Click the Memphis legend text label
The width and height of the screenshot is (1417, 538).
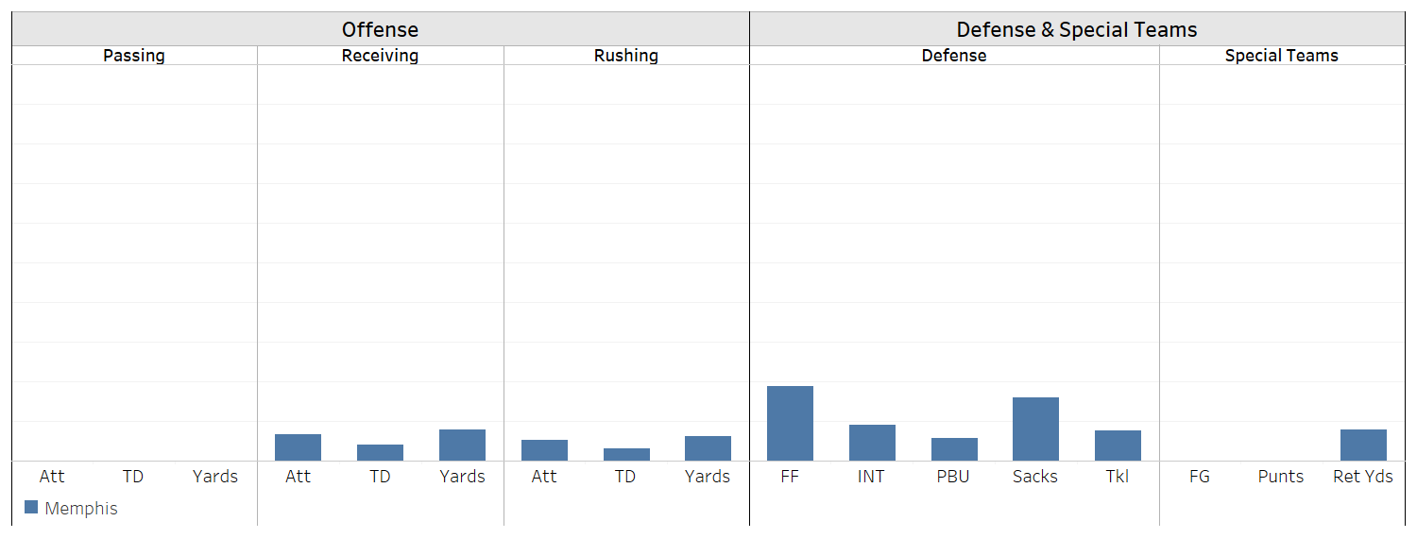(x=81, y=509)
